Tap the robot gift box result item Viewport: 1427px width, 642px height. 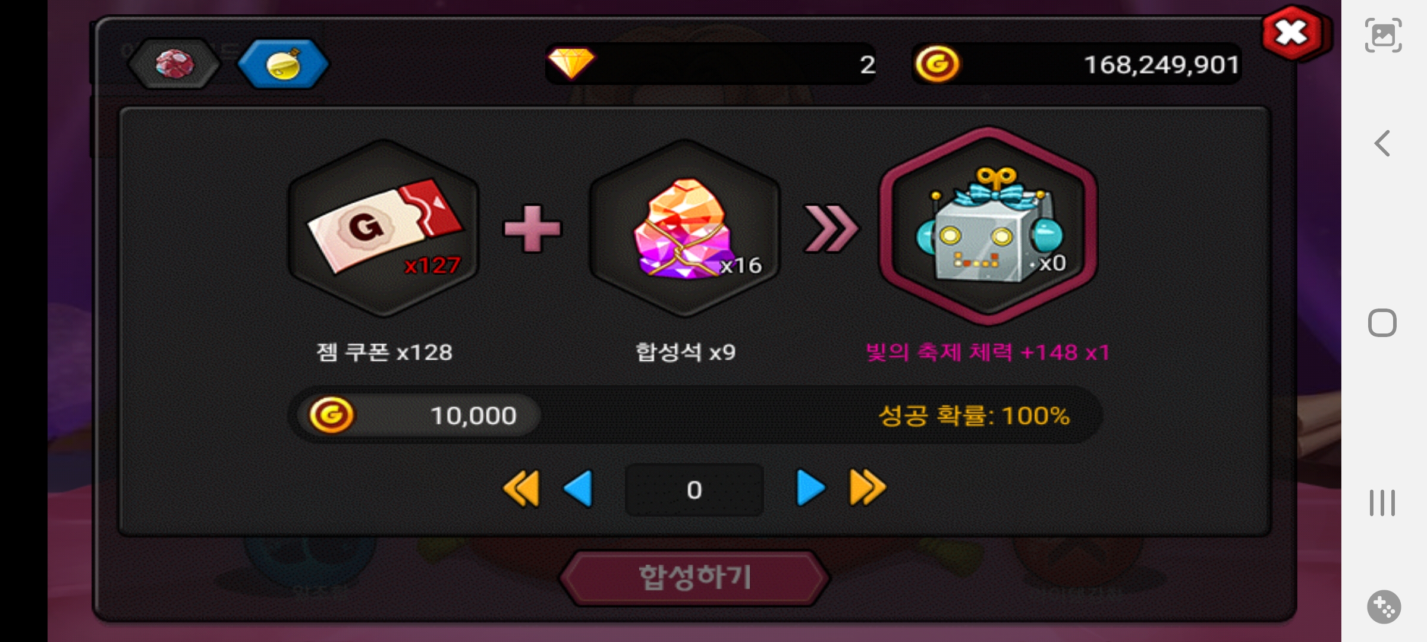(x=988, y=226)
